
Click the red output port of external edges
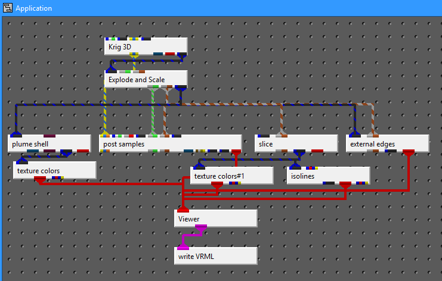409,153
